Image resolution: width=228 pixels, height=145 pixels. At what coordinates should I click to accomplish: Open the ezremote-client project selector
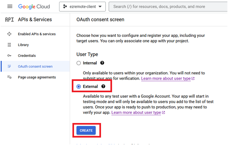pos(82,7)
